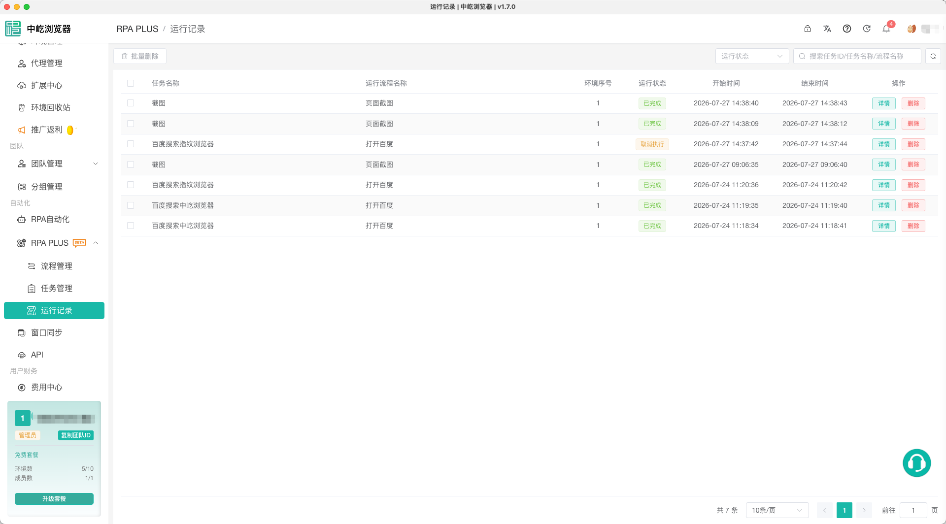946x524 pixels.
Task: Click 详情 for the first 截图 record
Action: pos(884,103)
